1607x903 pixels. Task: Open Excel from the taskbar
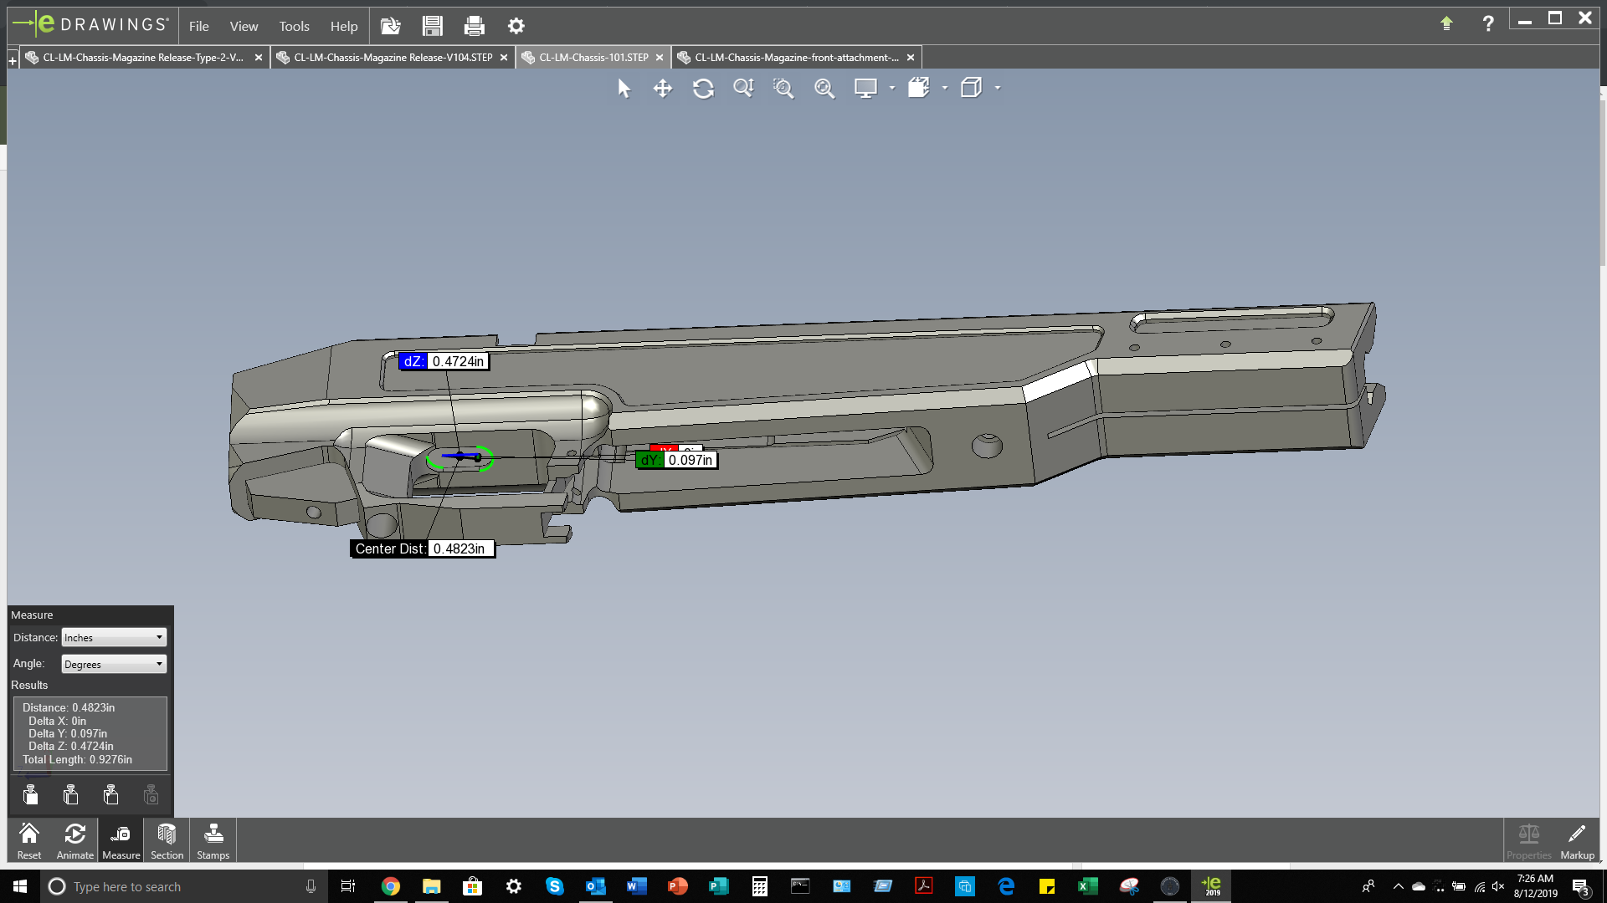click(1087, 886)
